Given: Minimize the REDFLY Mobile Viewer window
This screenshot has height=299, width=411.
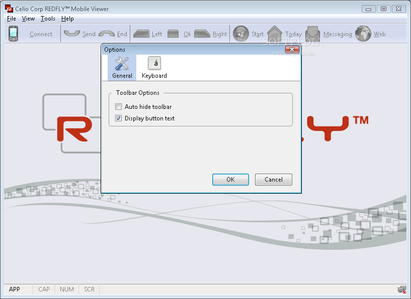Looking at the screenshot, I should click(369, 9).
